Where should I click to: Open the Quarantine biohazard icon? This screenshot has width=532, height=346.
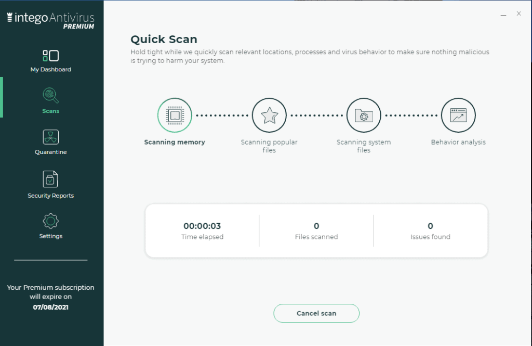50,137
